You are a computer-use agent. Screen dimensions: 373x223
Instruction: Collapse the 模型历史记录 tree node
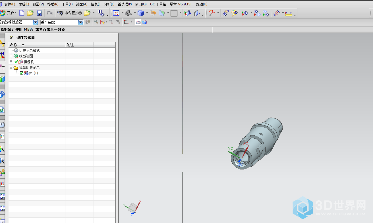[x=11, y=67]
